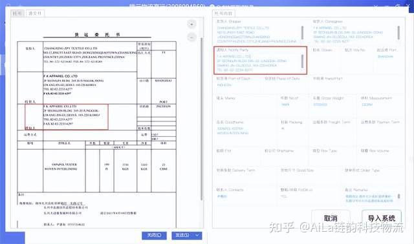Viewport: 414px width, 244px height.
Task: Click the Good Size field
Action: [x=310, y=177]
